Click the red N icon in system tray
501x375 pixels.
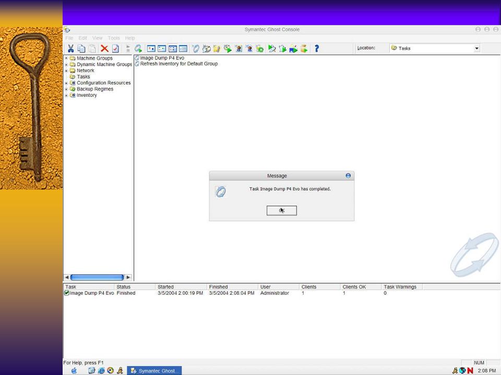pos(470,370)
